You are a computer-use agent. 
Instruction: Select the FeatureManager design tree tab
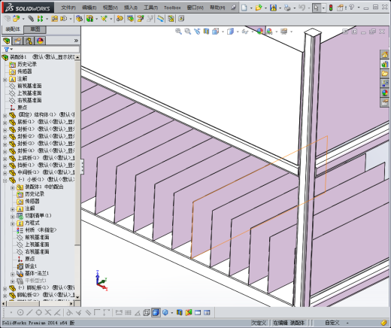[7, 41]
